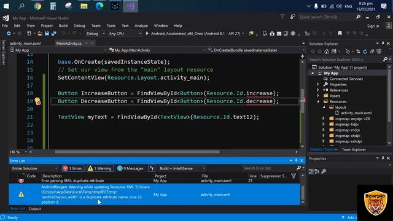Screen dimensions: 393x221
Task: Open the Build + IntelliSense dropdown
Action: click(x=182, y=168)
